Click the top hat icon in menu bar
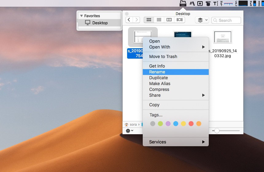Screen dimensions: 264x172 point(208,3)
